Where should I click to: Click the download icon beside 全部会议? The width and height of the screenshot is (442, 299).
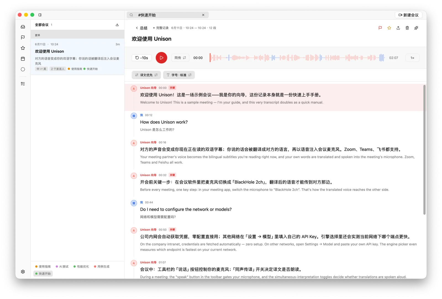(x=117, y=25)
